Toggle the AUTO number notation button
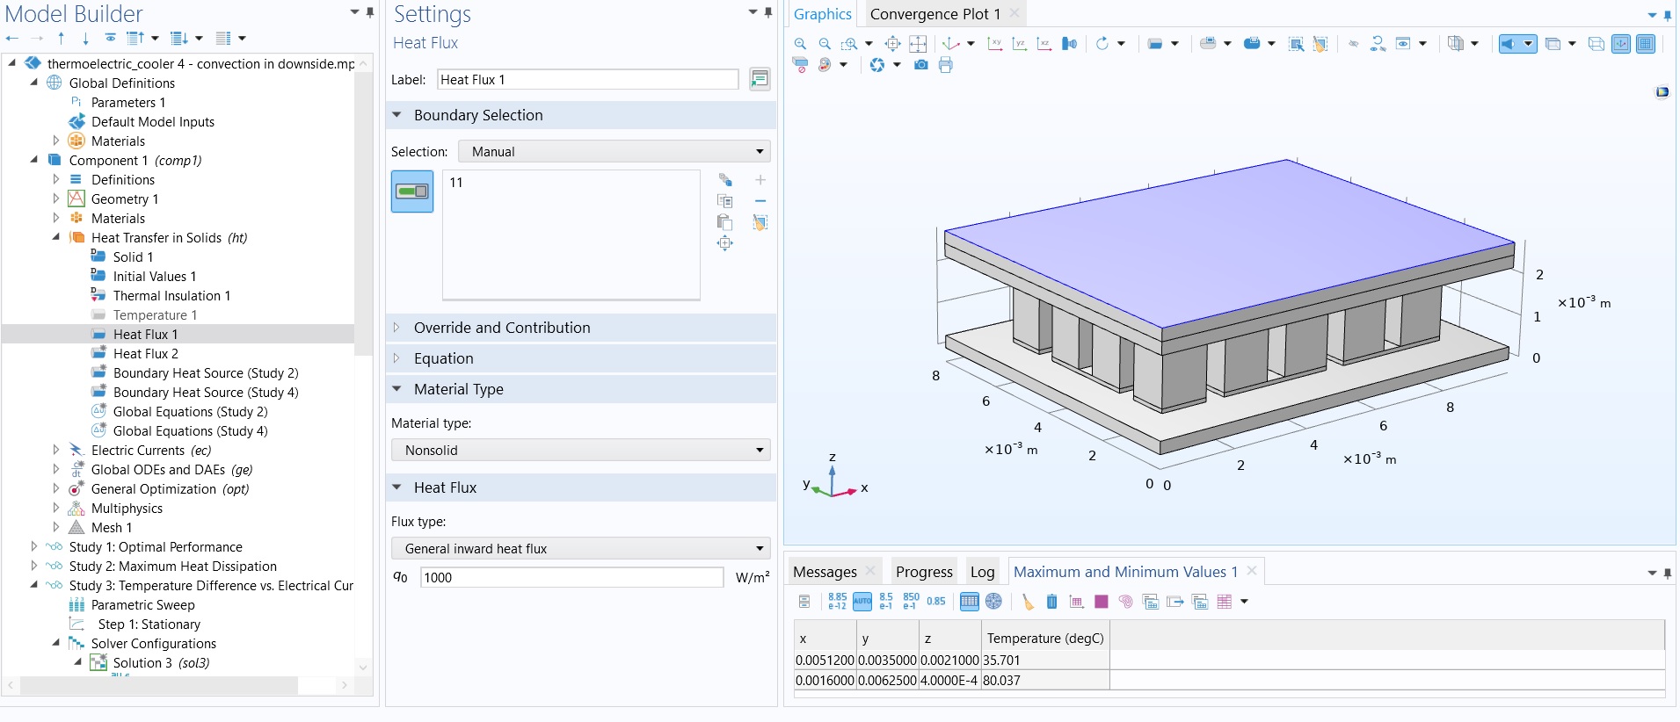This screenshot has width=1680, height=722. (x=862, y=602)
